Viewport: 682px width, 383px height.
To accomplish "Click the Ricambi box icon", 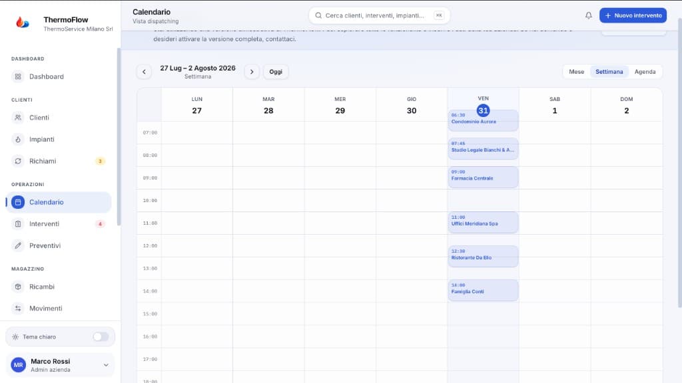I will click(18, 287).
